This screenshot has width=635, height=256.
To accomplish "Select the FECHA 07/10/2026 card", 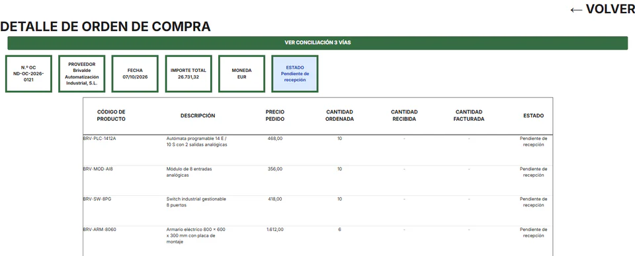I will pos(135,74).
